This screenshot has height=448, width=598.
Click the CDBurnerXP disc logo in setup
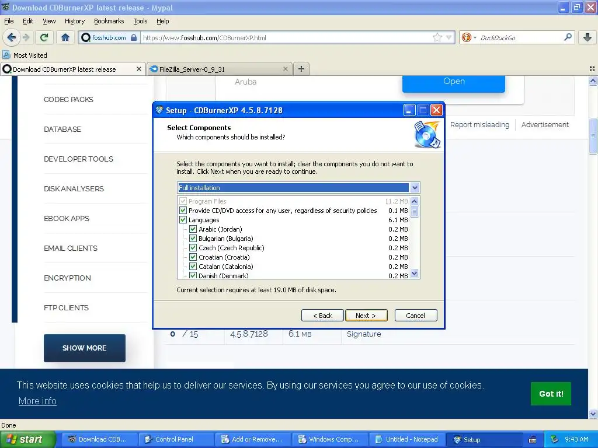pyautogui.click(x=427, y=135)
